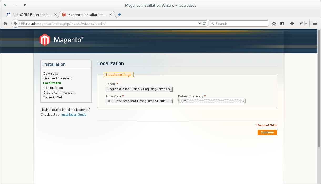
Task: Select the Magento Installation tab
Action: pyautogui.click(x=87, y=15)
